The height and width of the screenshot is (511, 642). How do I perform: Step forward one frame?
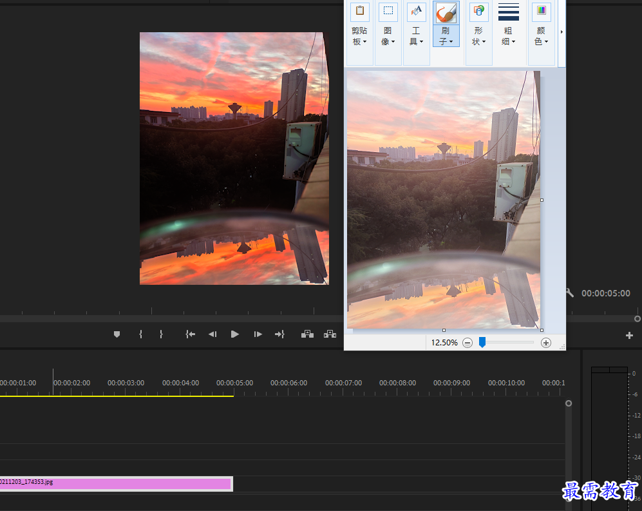(x=258, y=334)
